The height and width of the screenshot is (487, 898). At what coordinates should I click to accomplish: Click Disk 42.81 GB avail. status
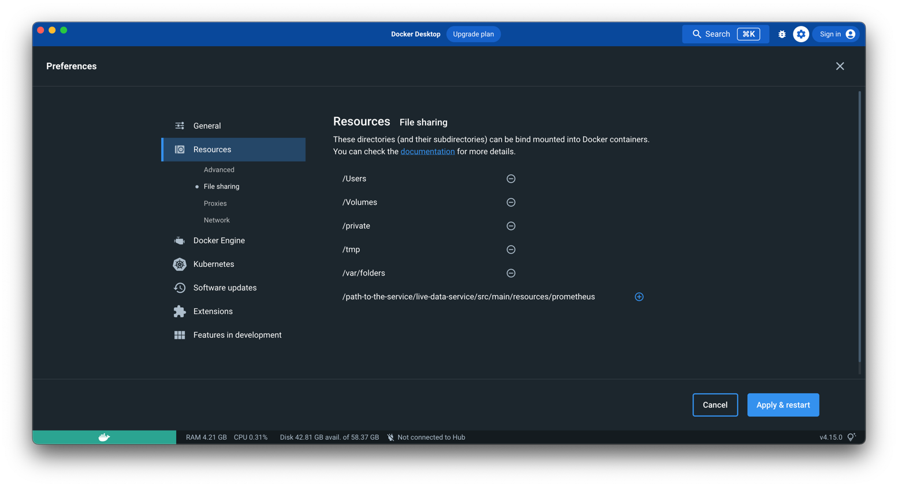pos(329,437)
